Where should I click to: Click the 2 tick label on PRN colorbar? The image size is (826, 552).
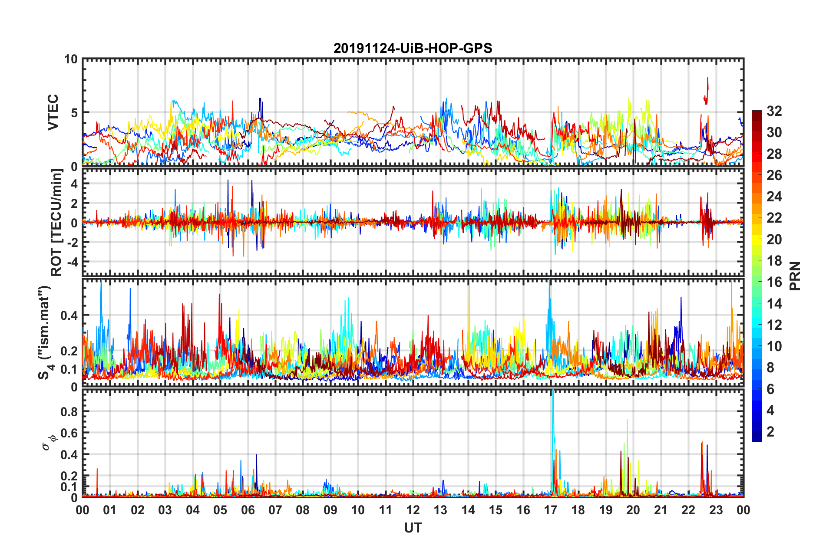click(x=770, y=432)
